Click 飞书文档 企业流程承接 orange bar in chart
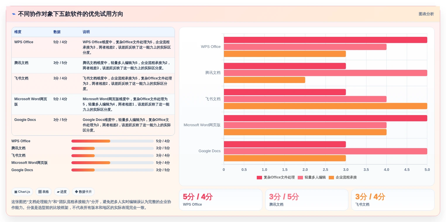The height and width of the screenshot is (222, 446). [326, 106]
